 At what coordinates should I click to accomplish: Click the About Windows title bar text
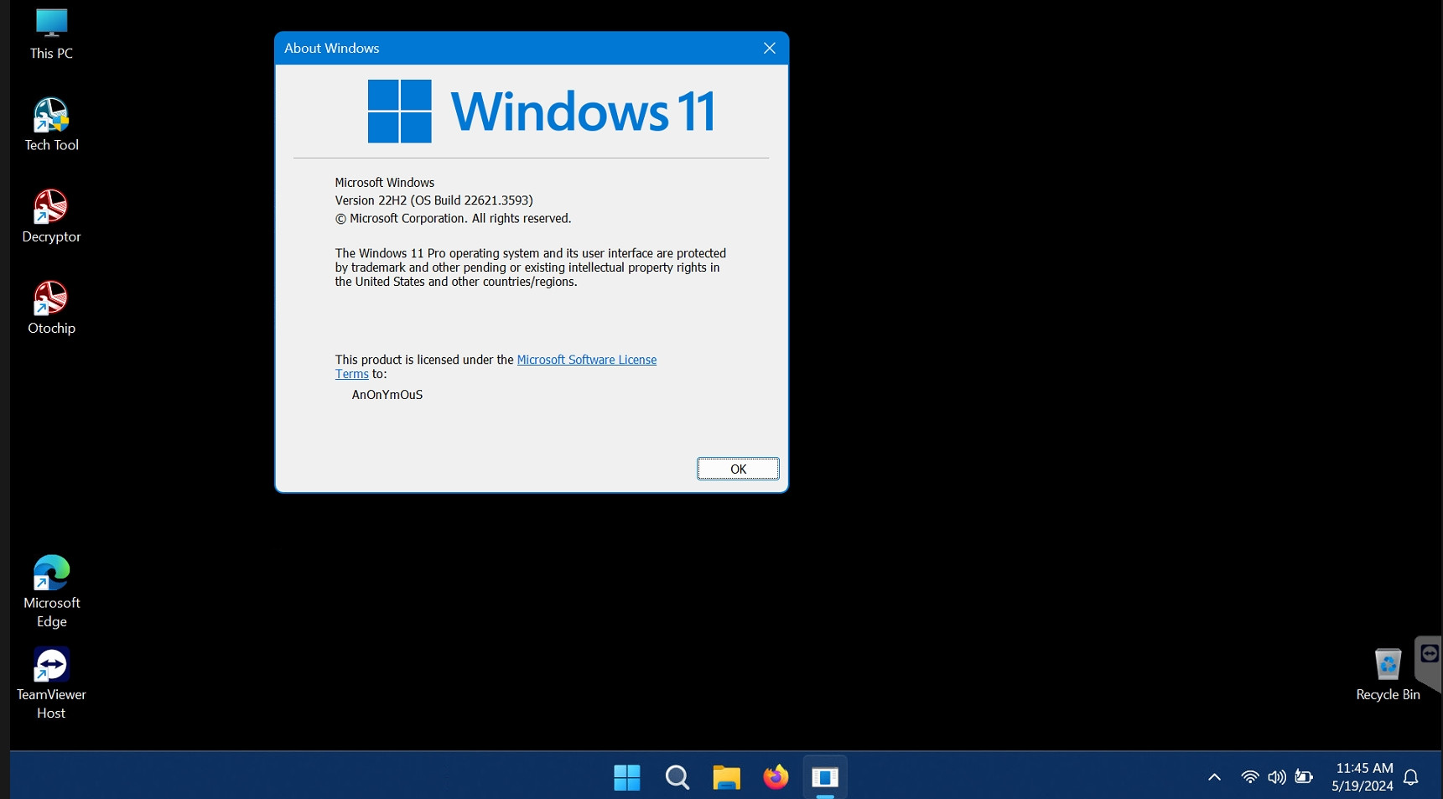(x=331, y=49)
